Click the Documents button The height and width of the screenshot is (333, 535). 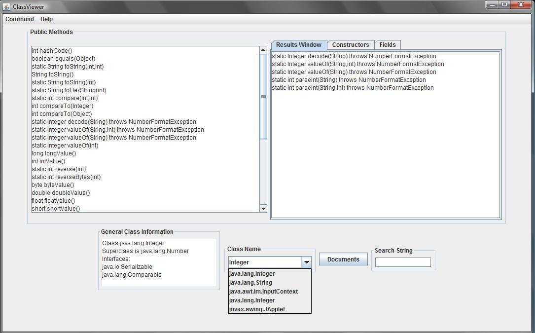[343, 259]
